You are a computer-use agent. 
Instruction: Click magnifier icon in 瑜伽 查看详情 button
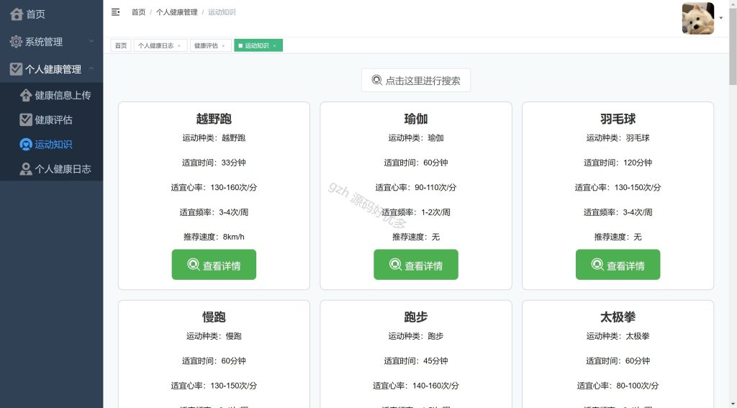tap(395, 264)
